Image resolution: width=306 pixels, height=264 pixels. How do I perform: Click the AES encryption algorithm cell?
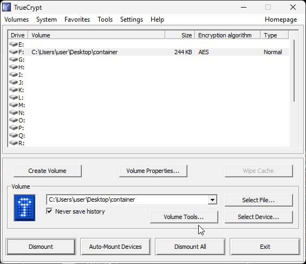pyautogui.click(x=204, y=52)
